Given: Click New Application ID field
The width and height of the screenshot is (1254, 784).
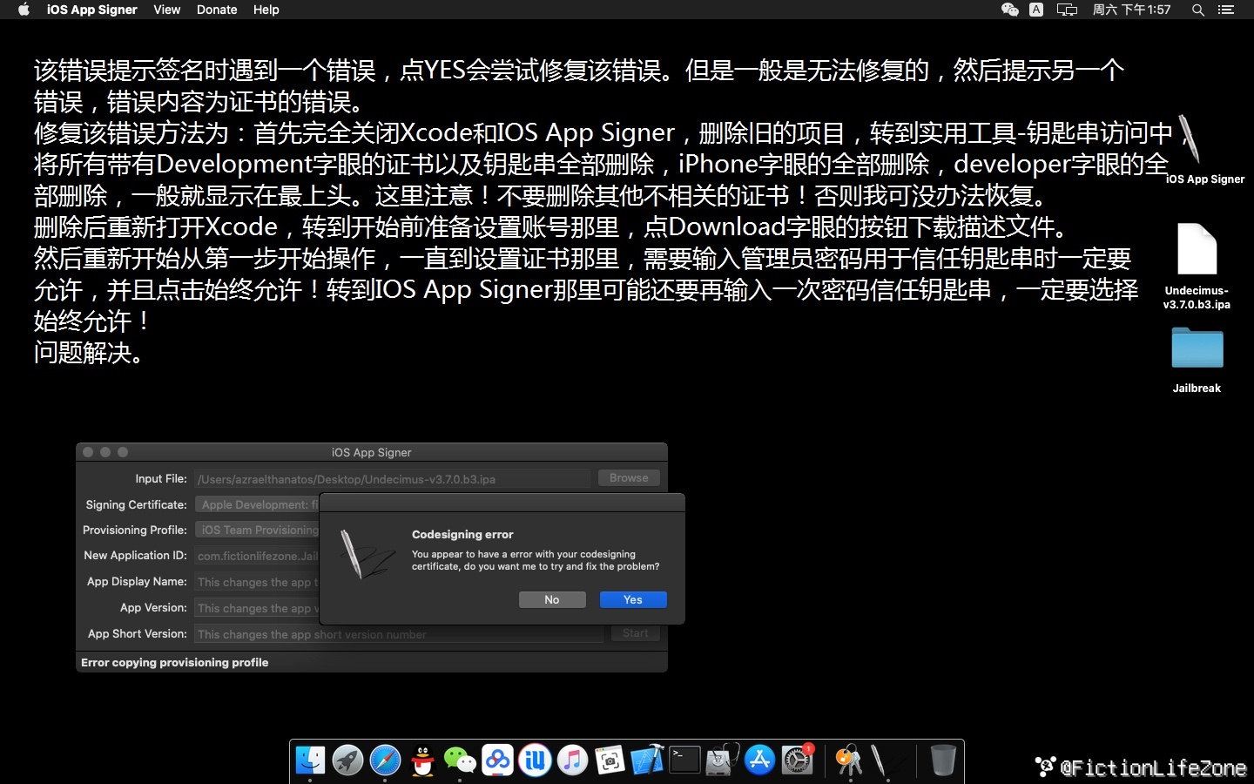Looking at the screenshot, I should (257, 556).
